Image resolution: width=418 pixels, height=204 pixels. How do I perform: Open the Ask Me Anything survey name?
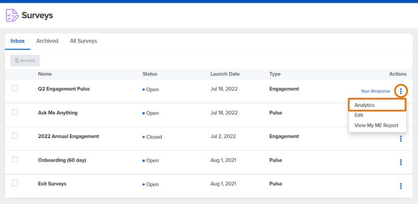pyautogui.click(x=58, y=113)
